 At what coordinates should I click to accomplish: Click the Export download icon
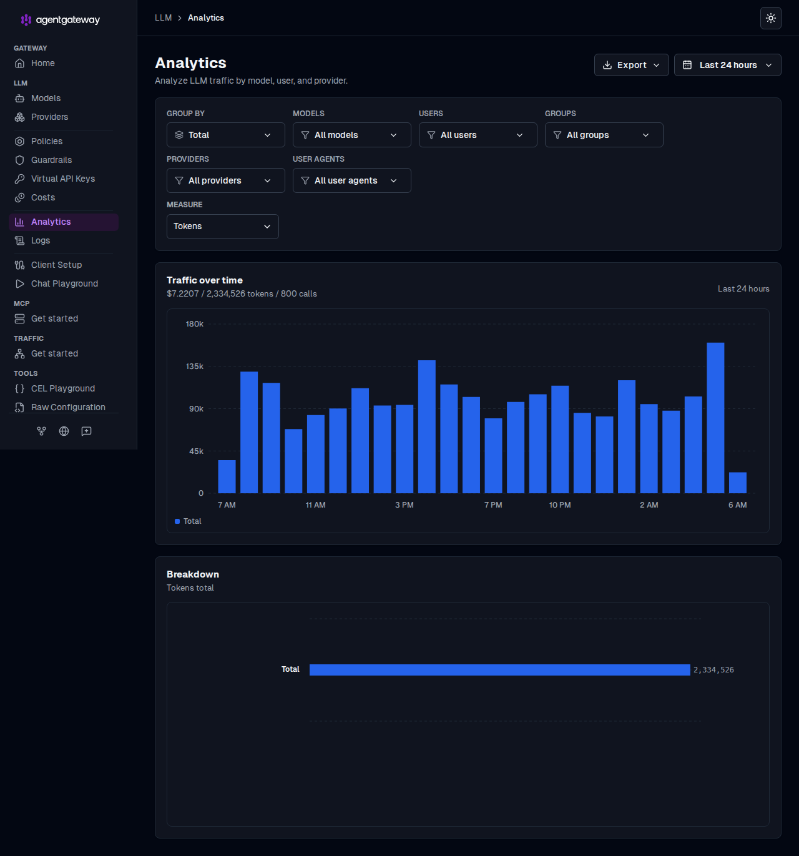pos(607,65)
